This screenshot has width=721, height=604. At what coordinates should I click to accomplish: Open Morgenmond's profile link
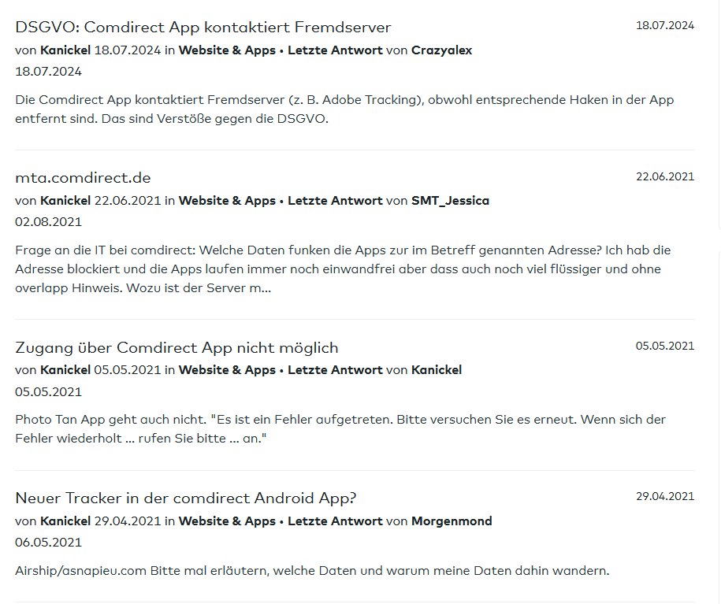coord(452,521)
